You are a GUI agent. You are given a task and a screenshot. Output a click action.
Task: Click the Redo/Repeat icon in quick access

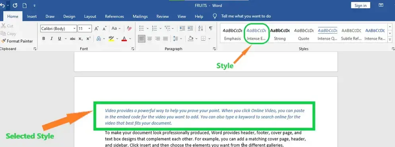(15, 5)
